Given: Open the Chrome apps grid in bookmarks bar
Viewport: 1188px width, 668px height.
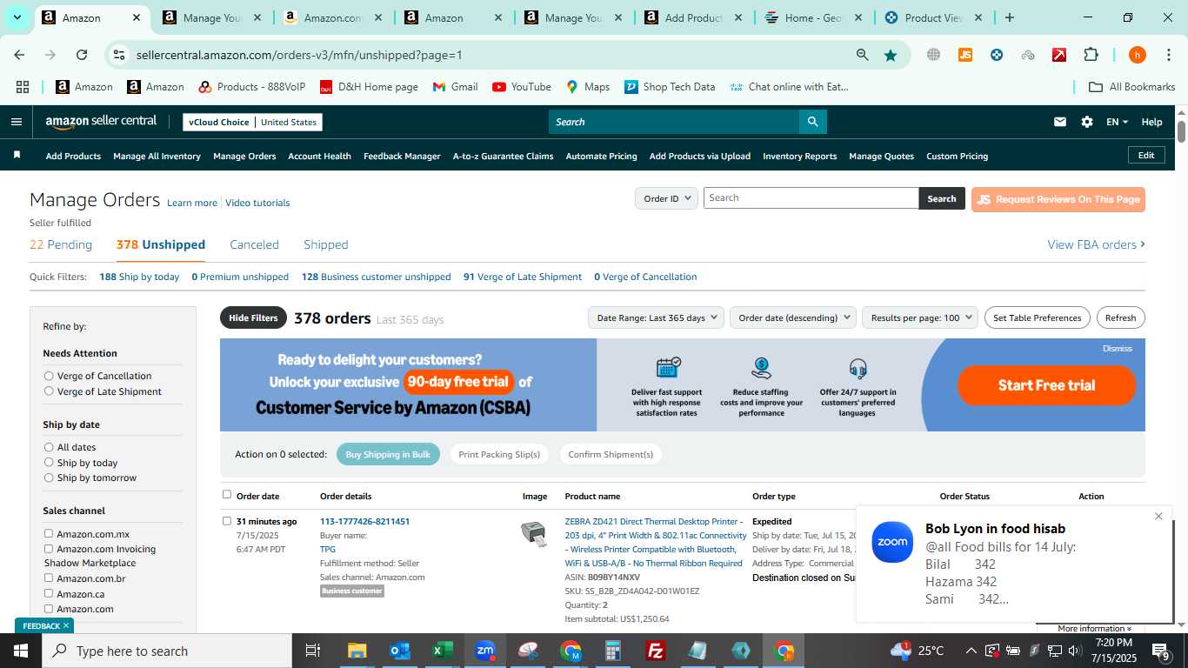Looking at the screenshot, I should 23,87.
